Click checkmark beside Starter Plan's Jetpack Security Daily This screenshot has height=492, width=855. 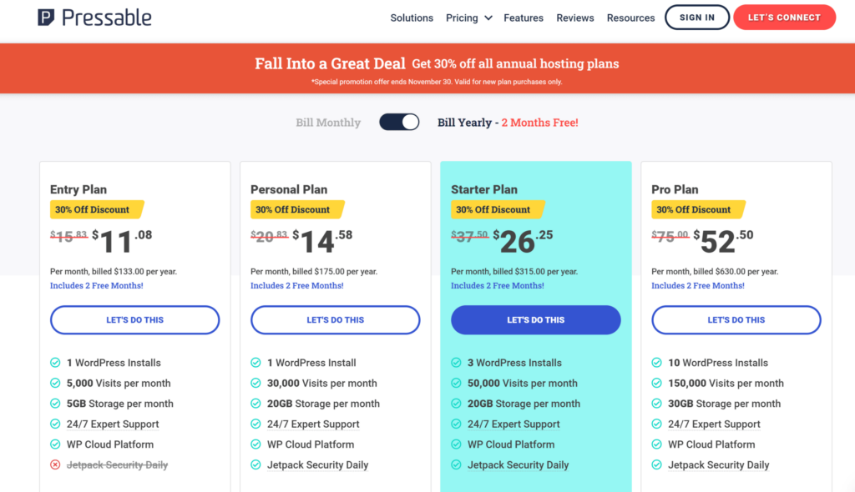point(456,465)
